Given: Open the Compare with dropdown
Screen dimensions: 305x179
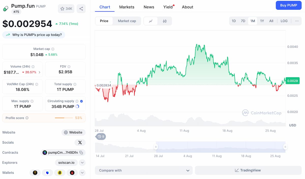Looking at the screenshot, I should click(144, 170).
